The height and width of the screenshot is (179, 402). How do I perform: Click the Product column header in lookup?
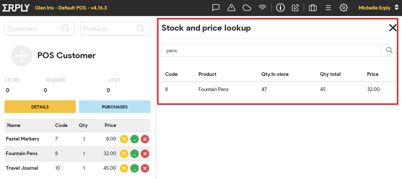click(x=208, y=74)
